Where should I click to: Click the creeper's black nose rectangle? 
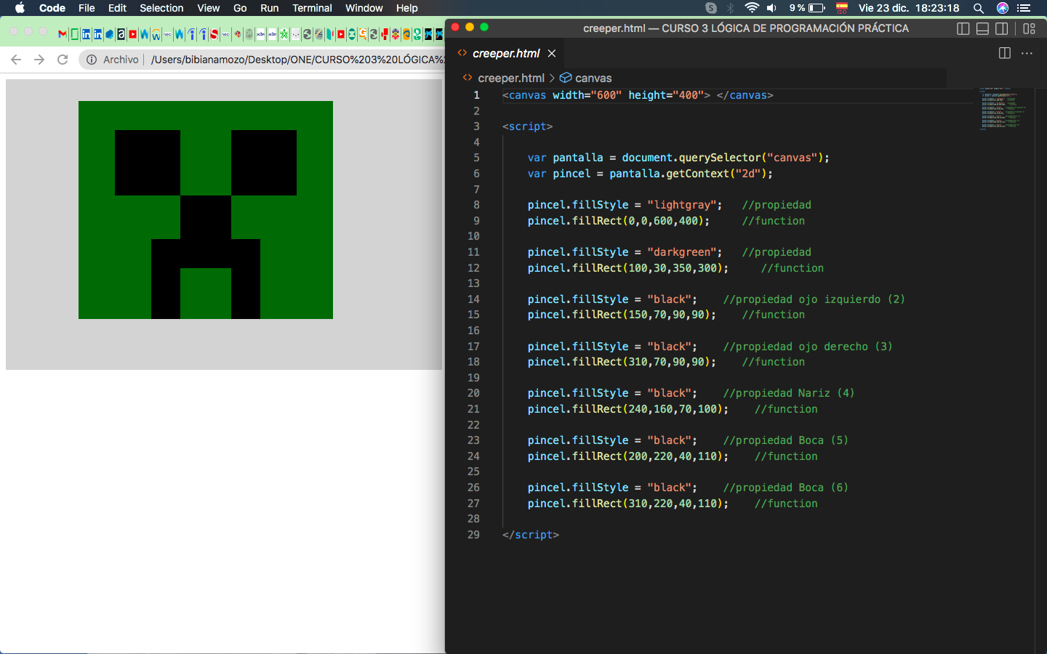click(206, 232)
